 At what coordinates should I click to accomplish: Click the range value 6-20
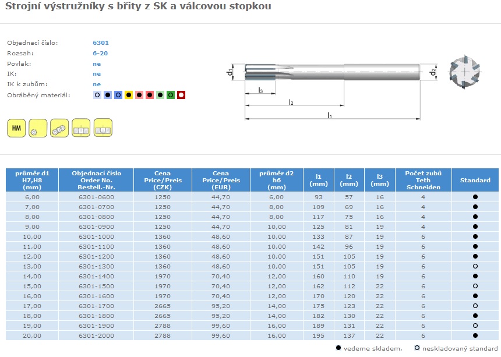(100, 54)
